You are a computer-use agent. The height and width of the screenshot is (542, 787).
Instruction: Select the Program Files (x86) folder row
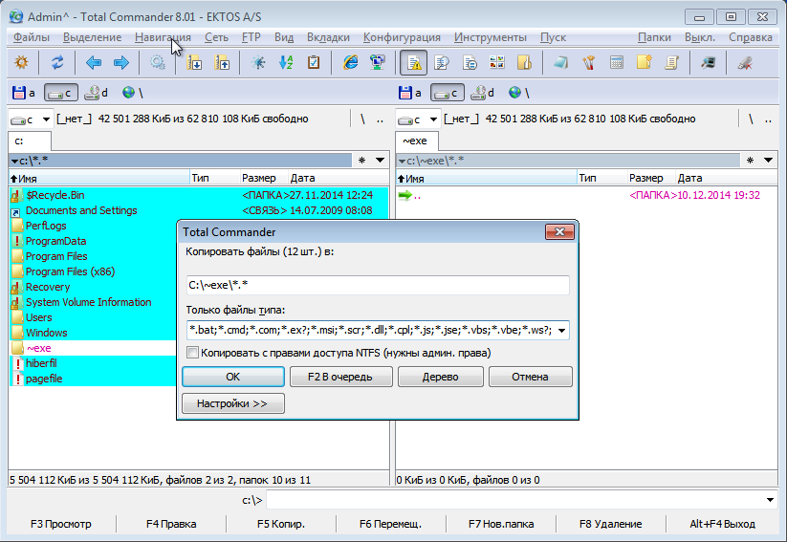click(94, 271)
